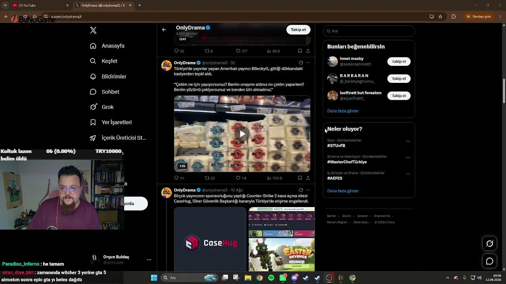Open İçerik Üreticisi Stüdyosu in the sidebar
The width and height of the screenshot is (506, 284).
pos(118,138)
